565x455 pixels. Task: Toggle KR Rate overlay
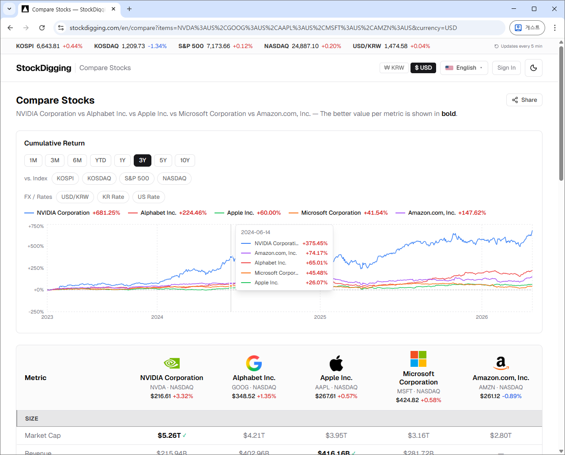click(113, 197)
